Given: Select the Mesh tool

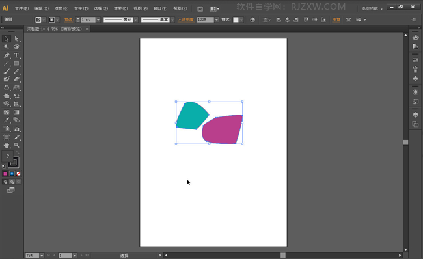Looking at the screenshot, I should pos(7,112).
